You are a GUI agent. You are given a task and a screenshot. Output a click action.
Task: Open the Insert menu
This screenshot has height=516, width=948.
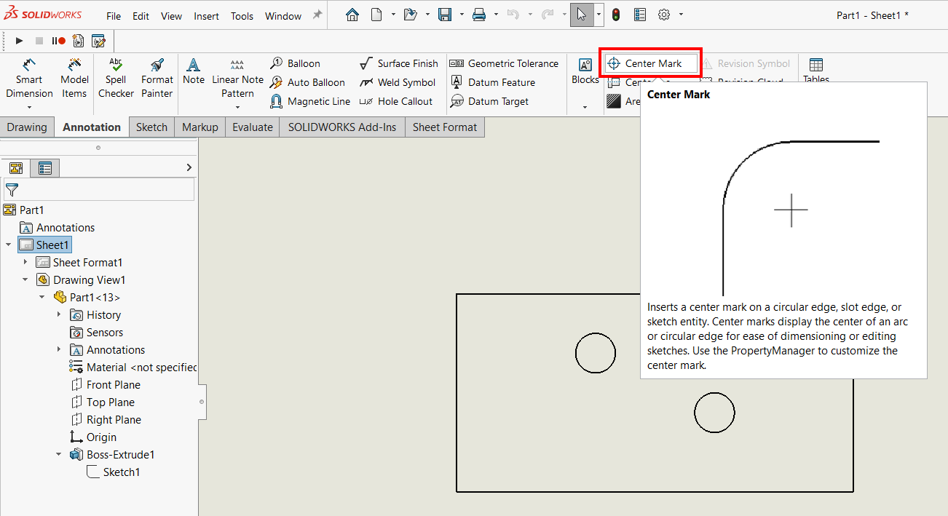pos(207,16)
